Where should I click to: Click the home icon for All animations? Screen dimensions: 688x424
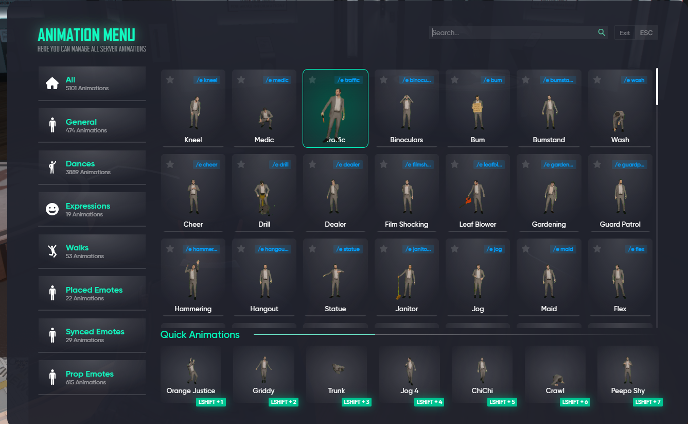[x=52, y=83]
